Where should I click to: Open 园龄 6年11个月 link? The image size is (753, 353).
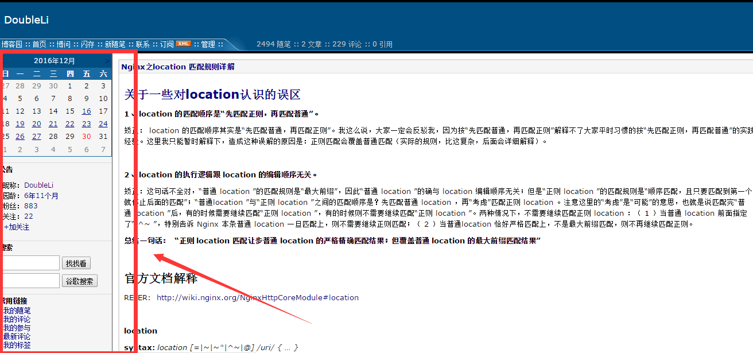(x=41, y=196)
